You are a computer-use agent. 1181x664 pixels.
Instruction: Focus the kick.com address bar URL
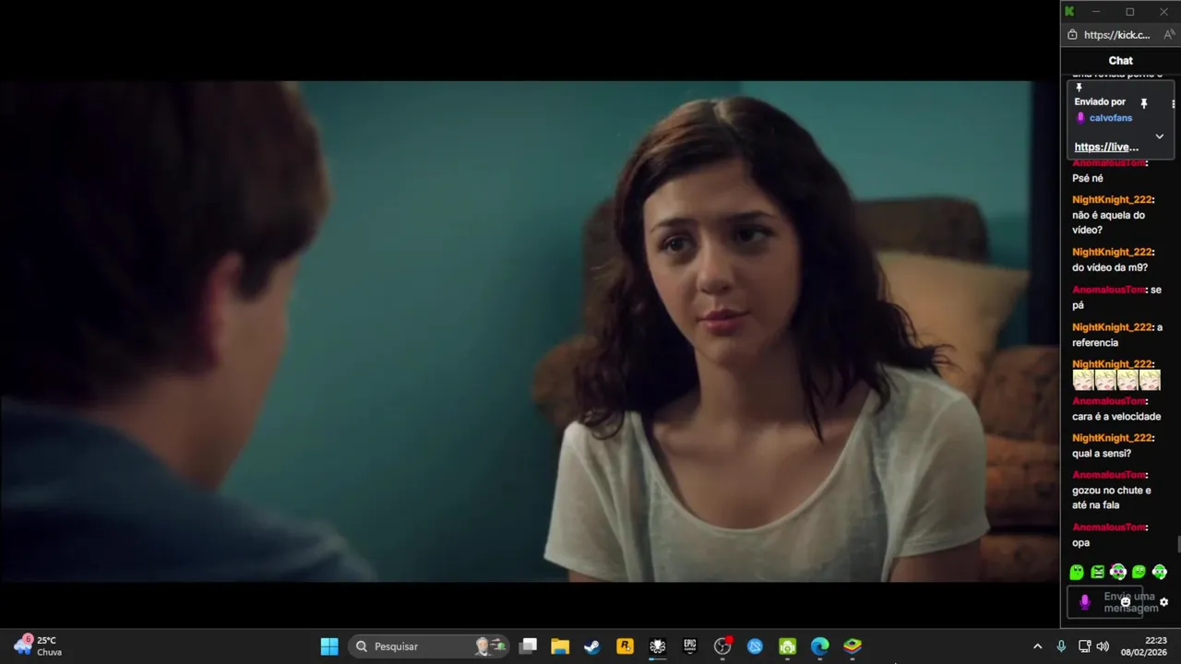click(x=1116, y=35)
